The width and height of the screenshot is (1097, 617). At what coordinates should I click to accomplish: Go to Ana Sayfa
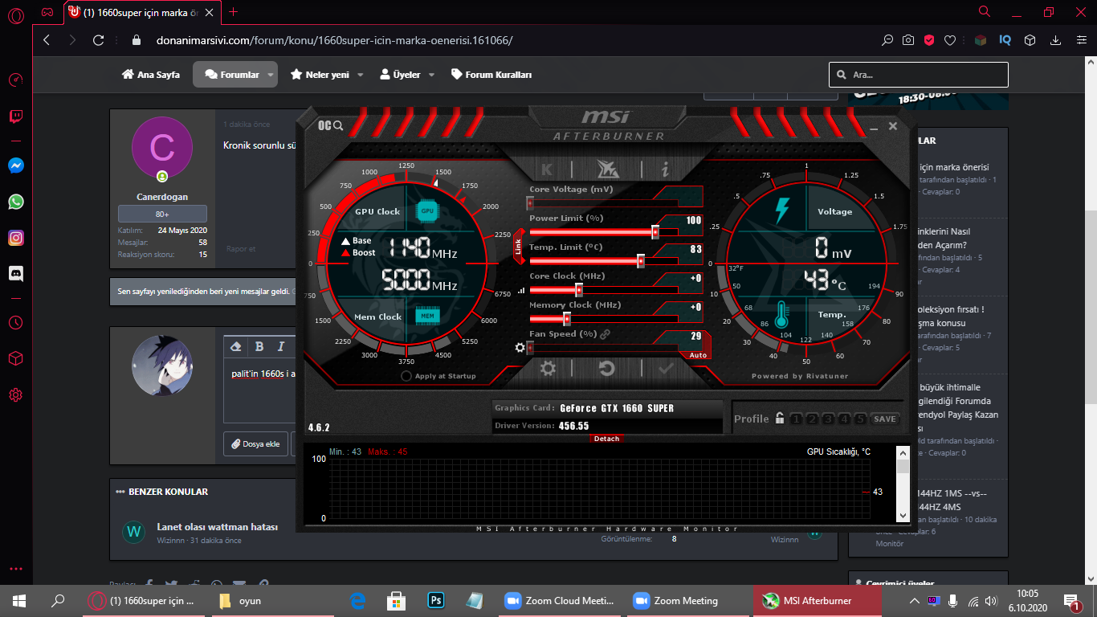[151, 75]
